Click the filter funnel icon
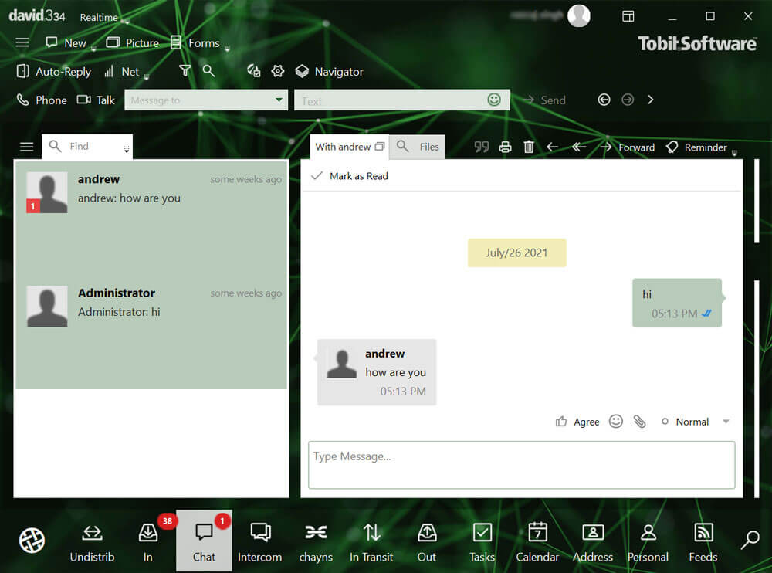This screenshot has width=772, height=573. [x=185, y=71]
